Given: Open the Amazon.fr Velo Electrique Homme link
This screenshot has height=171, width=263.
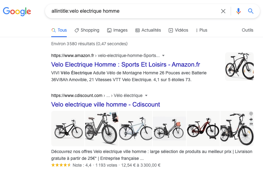Looking at the screenshot, I should point(125,65).
